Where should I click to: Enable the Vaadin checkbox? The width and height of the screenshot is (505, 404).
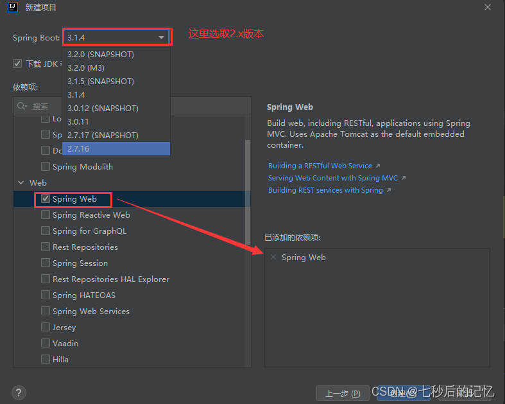(x=46, y=343)
